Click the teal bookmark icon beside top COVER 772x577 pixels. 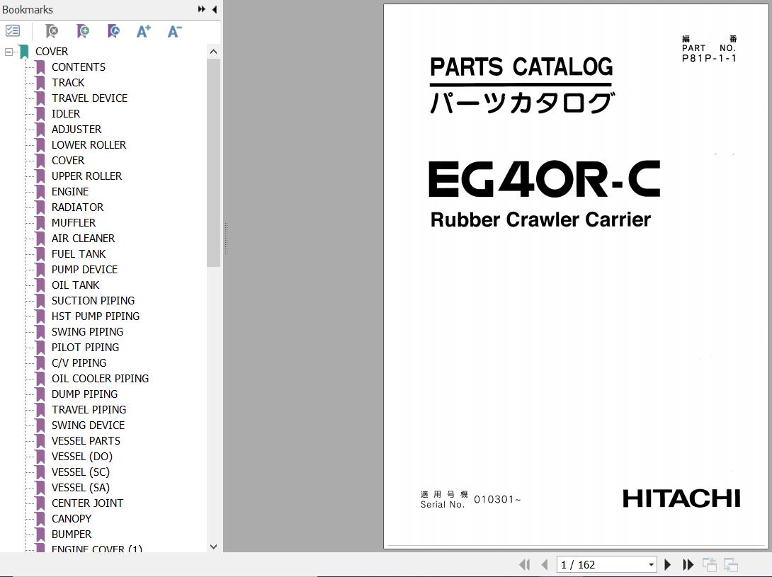[x=24, y=52]
